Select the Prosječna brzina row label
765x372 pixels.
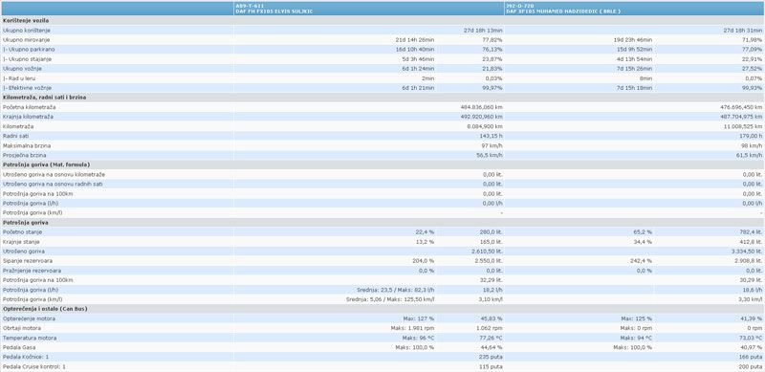point(25,155)
